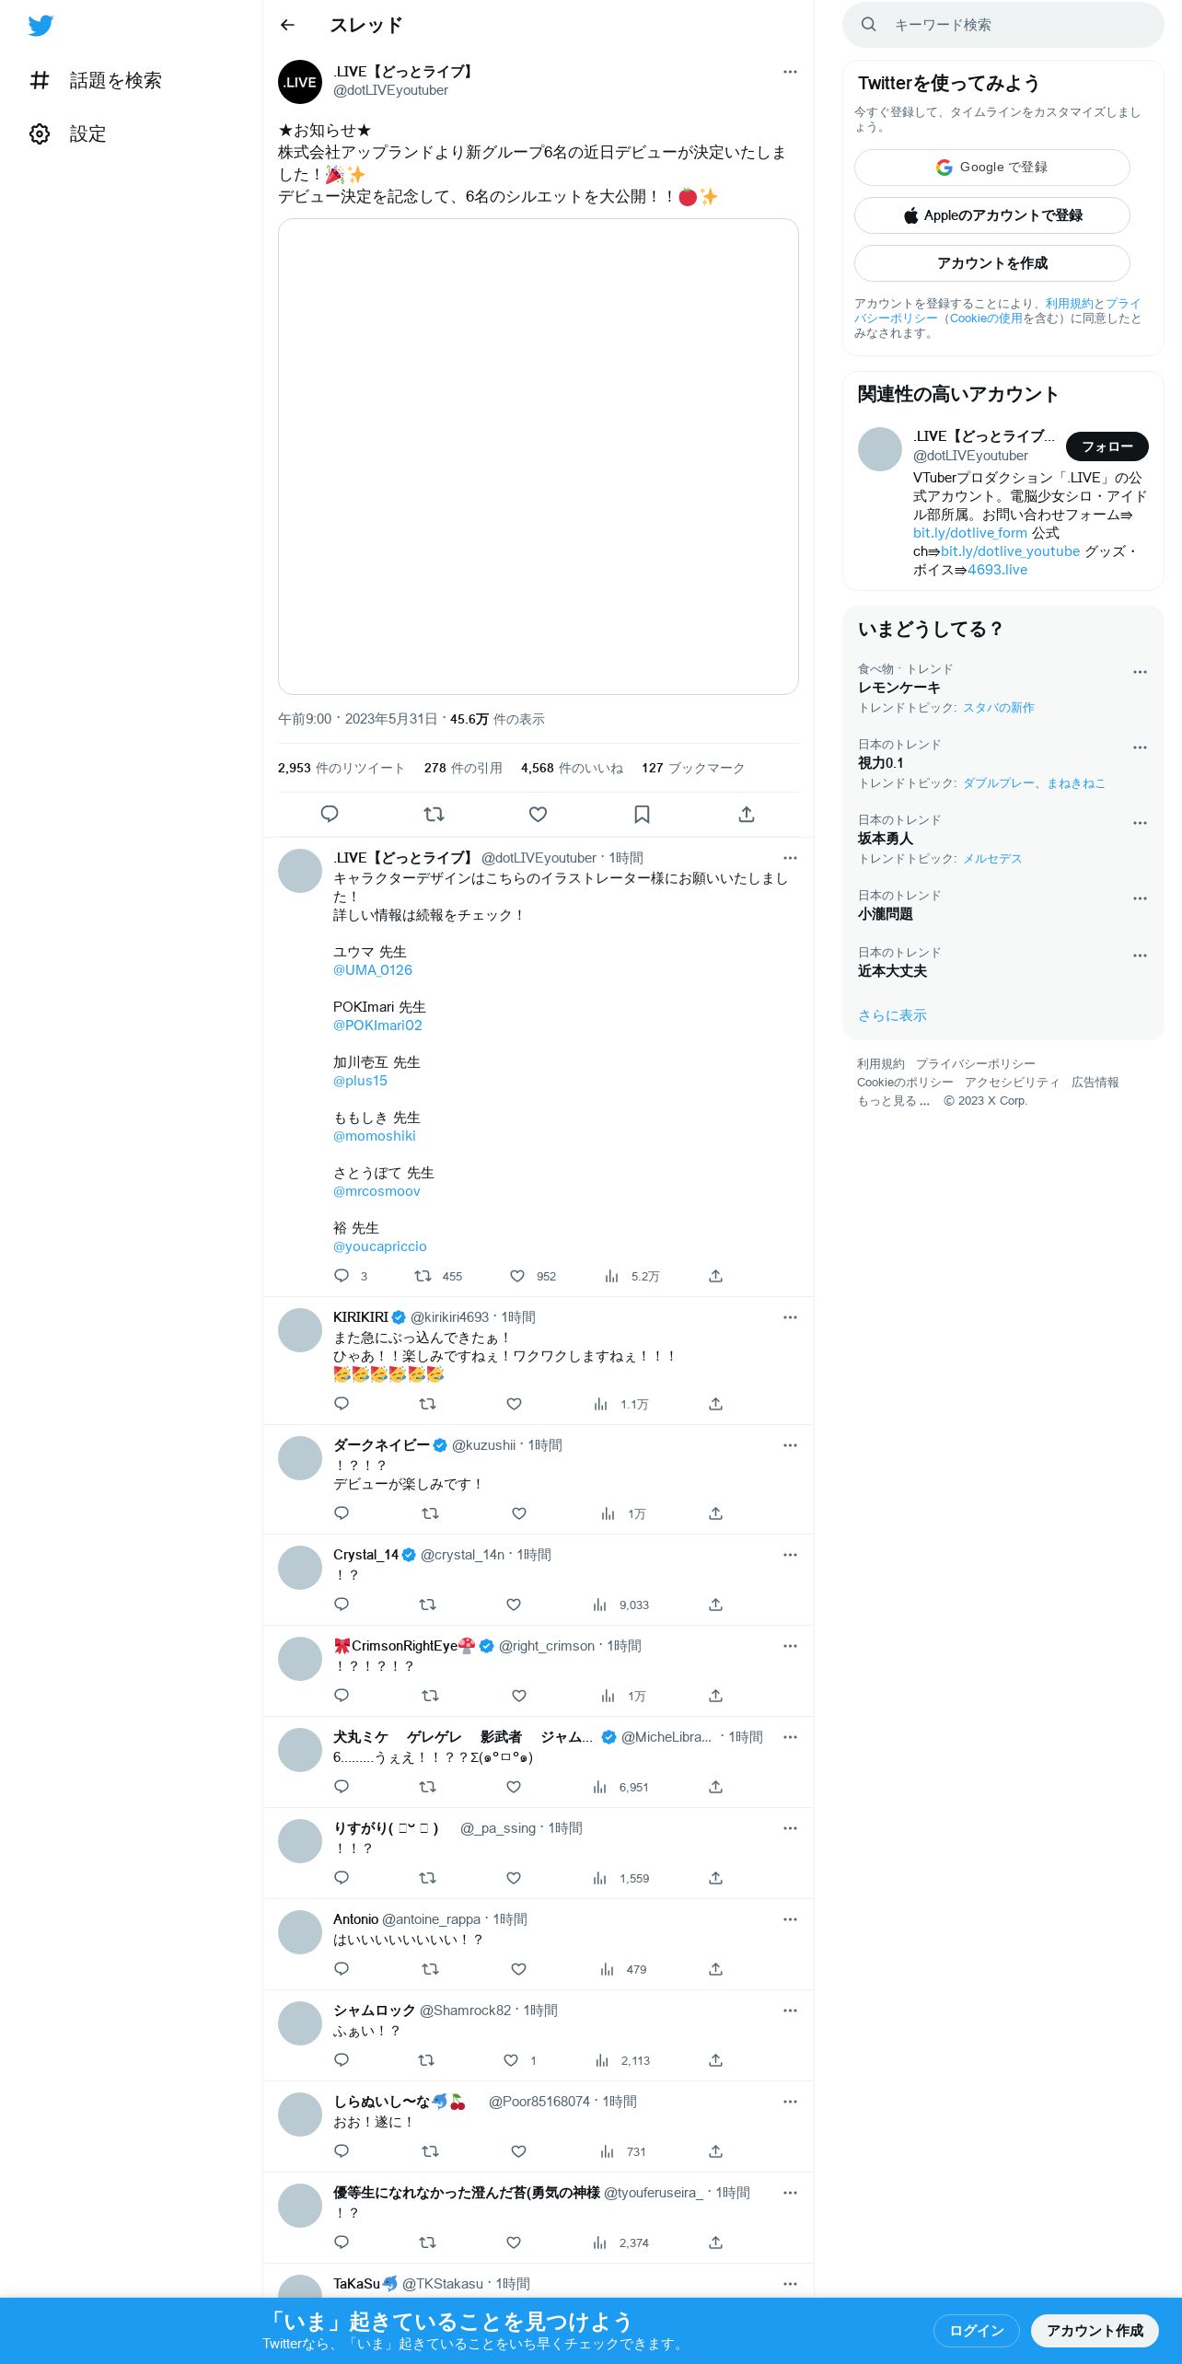Open more options on the main tweet
Viewport: 1182px width, 2364px height.
pos(790,72)
